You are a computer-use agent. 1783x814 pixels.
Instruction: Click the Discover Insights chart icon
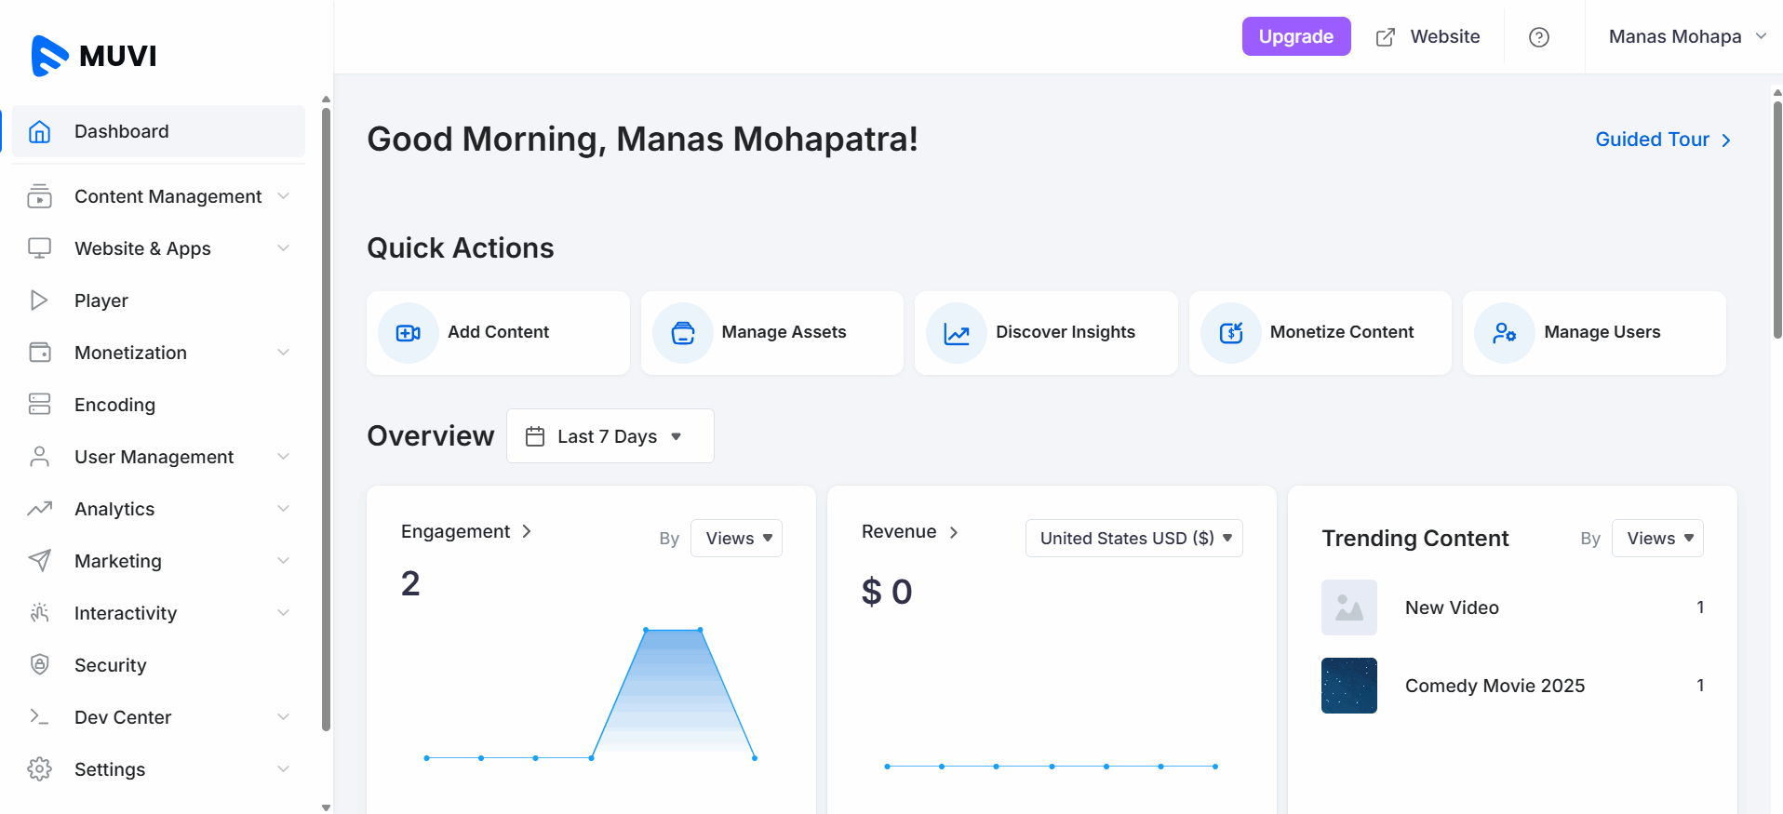(956, 333)
